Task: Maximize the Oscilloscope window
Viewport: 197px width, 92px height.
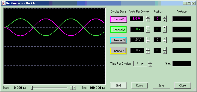Action: (x=189, y=4)
